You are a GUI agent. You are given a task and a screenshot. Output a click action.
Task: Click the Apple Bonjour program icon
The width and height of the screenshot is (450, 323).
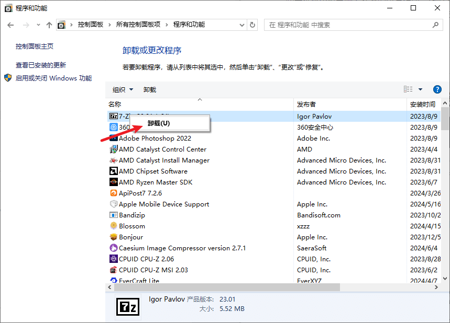[115, 237]
